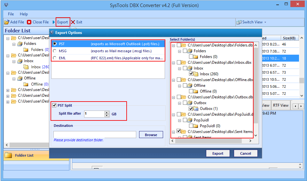Click the Cancel button

(246, 153)
